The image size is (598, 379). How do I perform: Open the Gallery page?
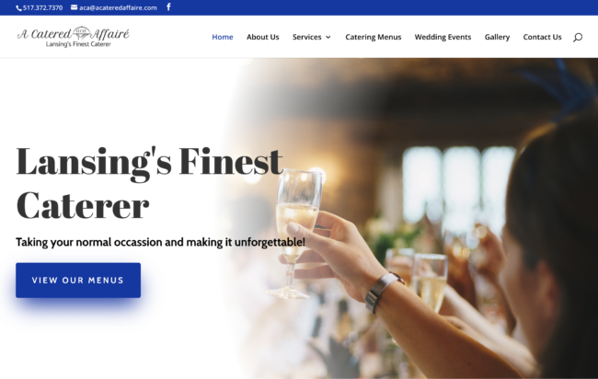point(497,37)
